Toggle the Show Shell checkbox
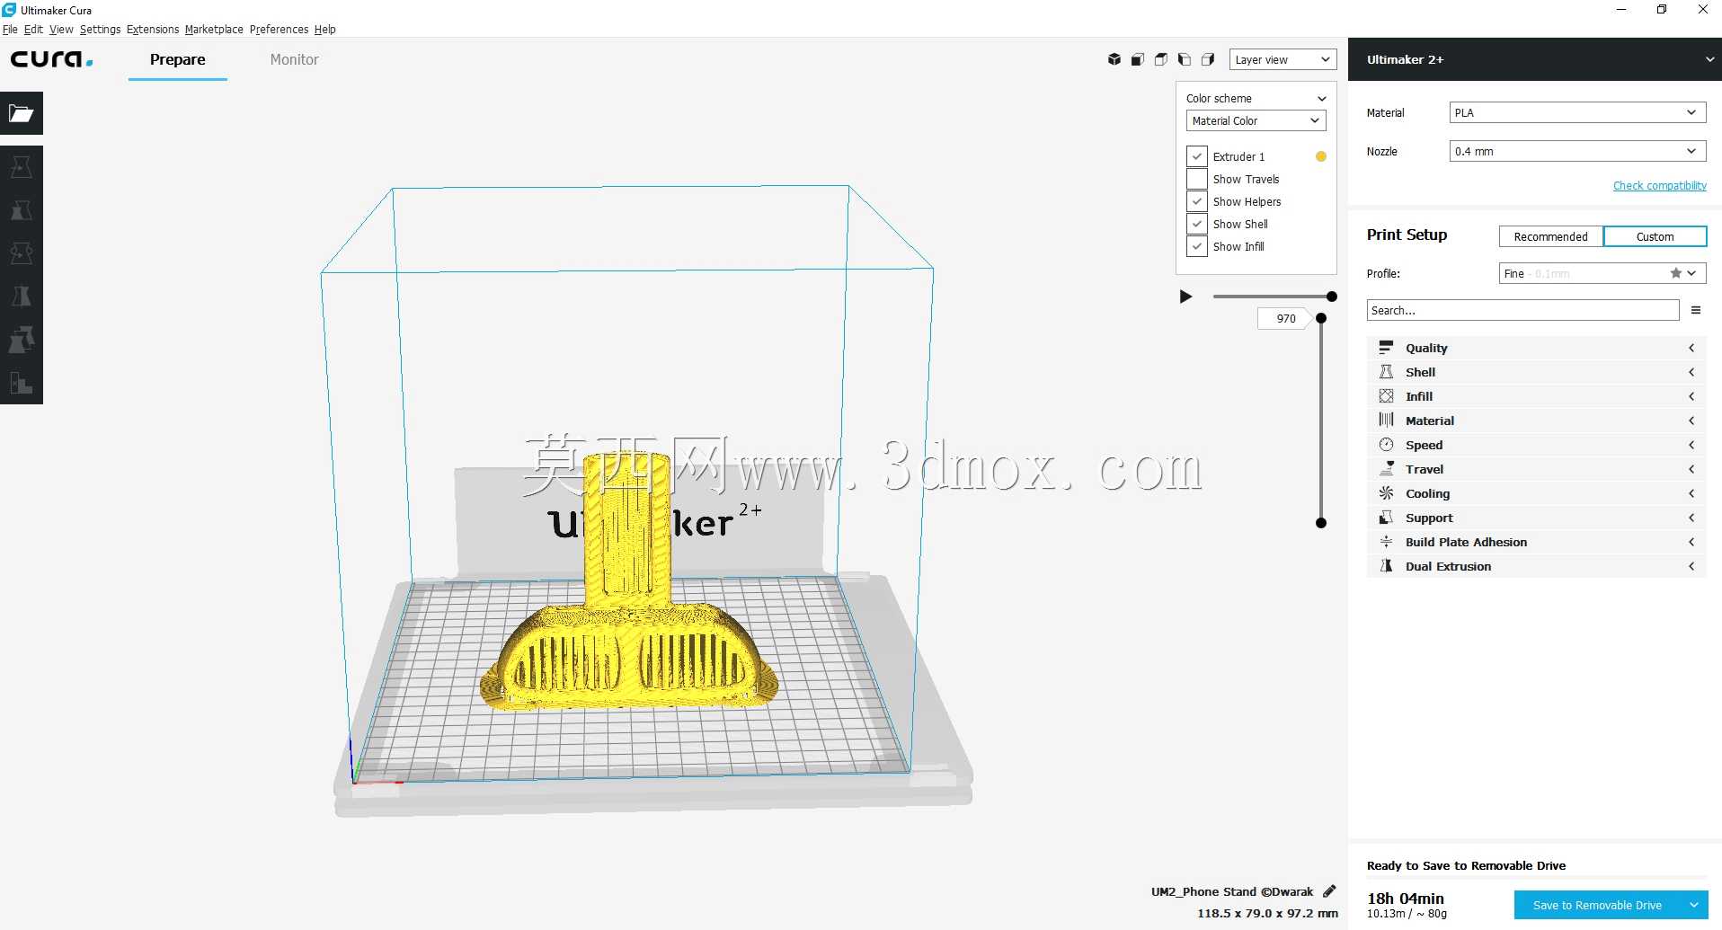Screen dimensions: 1722x930 pyautogui.click(x=1197, y=224)
